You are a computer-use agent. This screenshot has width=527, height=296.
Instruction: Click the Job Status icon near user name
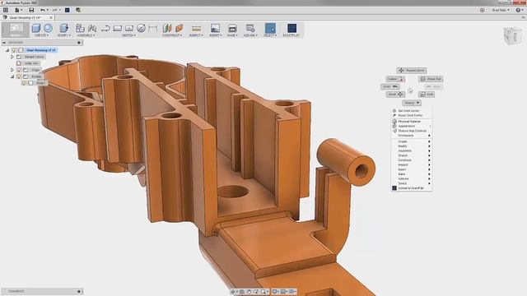point(483,10)
